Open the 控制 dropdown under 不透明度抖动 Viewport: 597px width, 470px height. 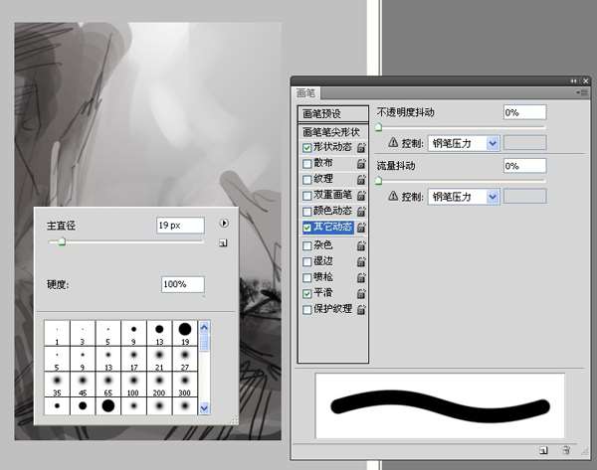tap(464, 143)
